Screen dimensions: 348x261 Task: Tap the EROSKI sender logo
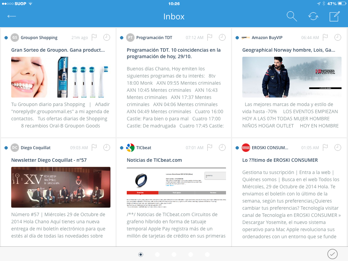[246, 147]
